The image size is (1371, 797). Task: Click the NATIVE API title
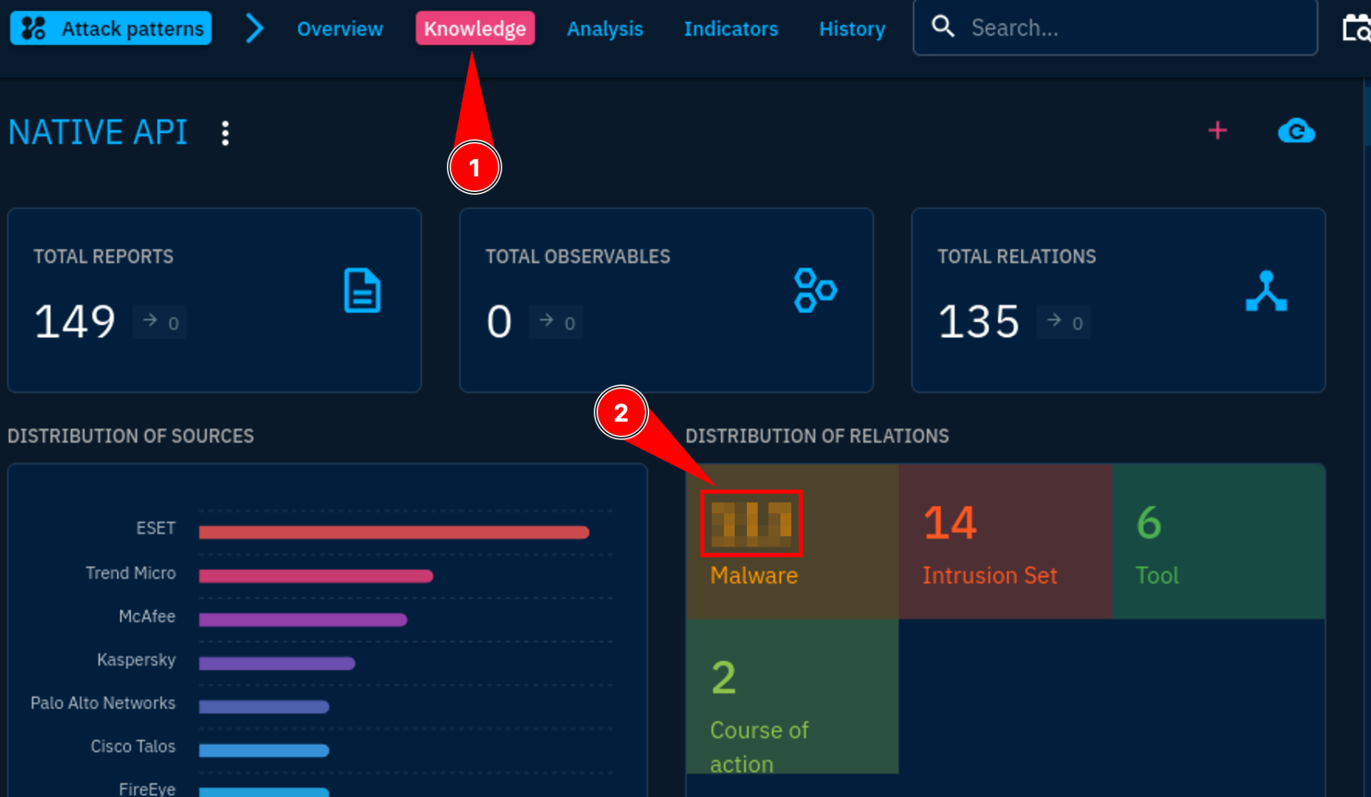coord(98,133)
